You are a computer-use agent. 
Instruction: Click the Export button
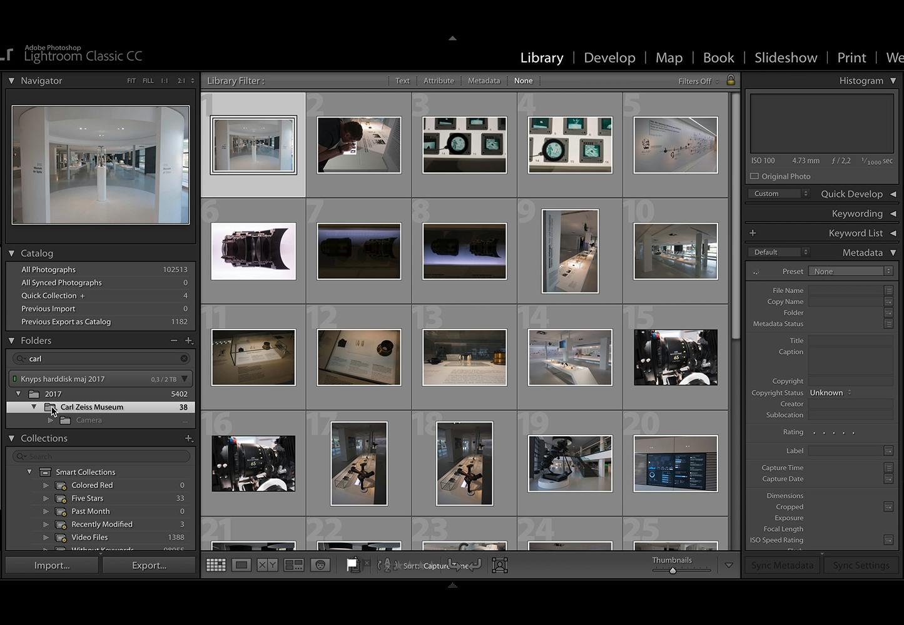click(x=149, y=565)
